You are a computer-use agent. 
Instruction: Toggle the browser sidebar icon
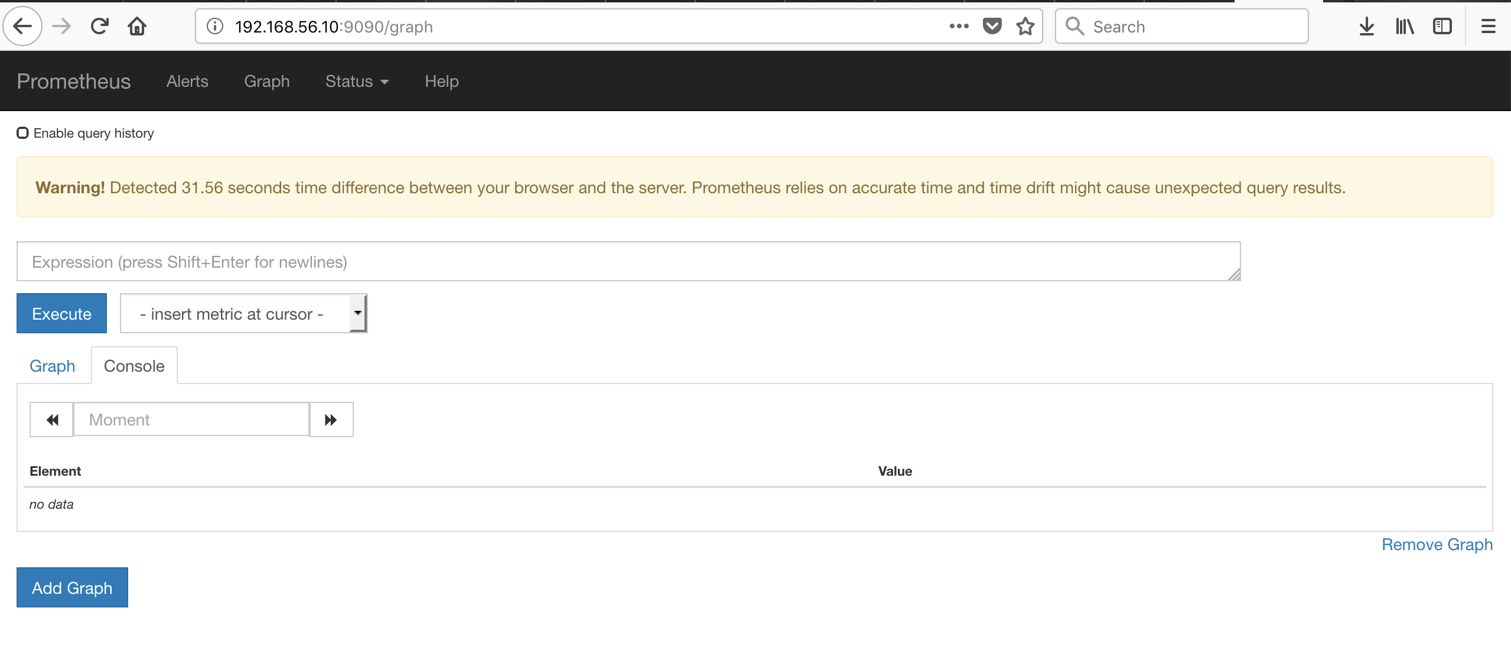[1442, 25]
